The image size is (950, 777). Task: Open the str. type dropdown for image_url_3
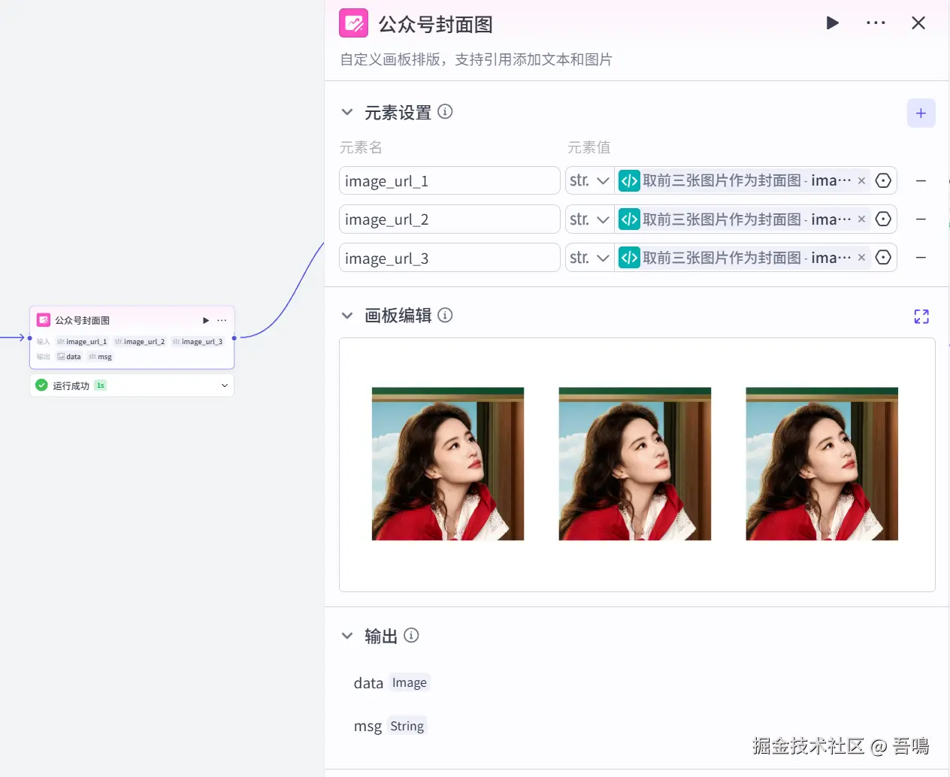pyautogui.click(x=590, y=258)
